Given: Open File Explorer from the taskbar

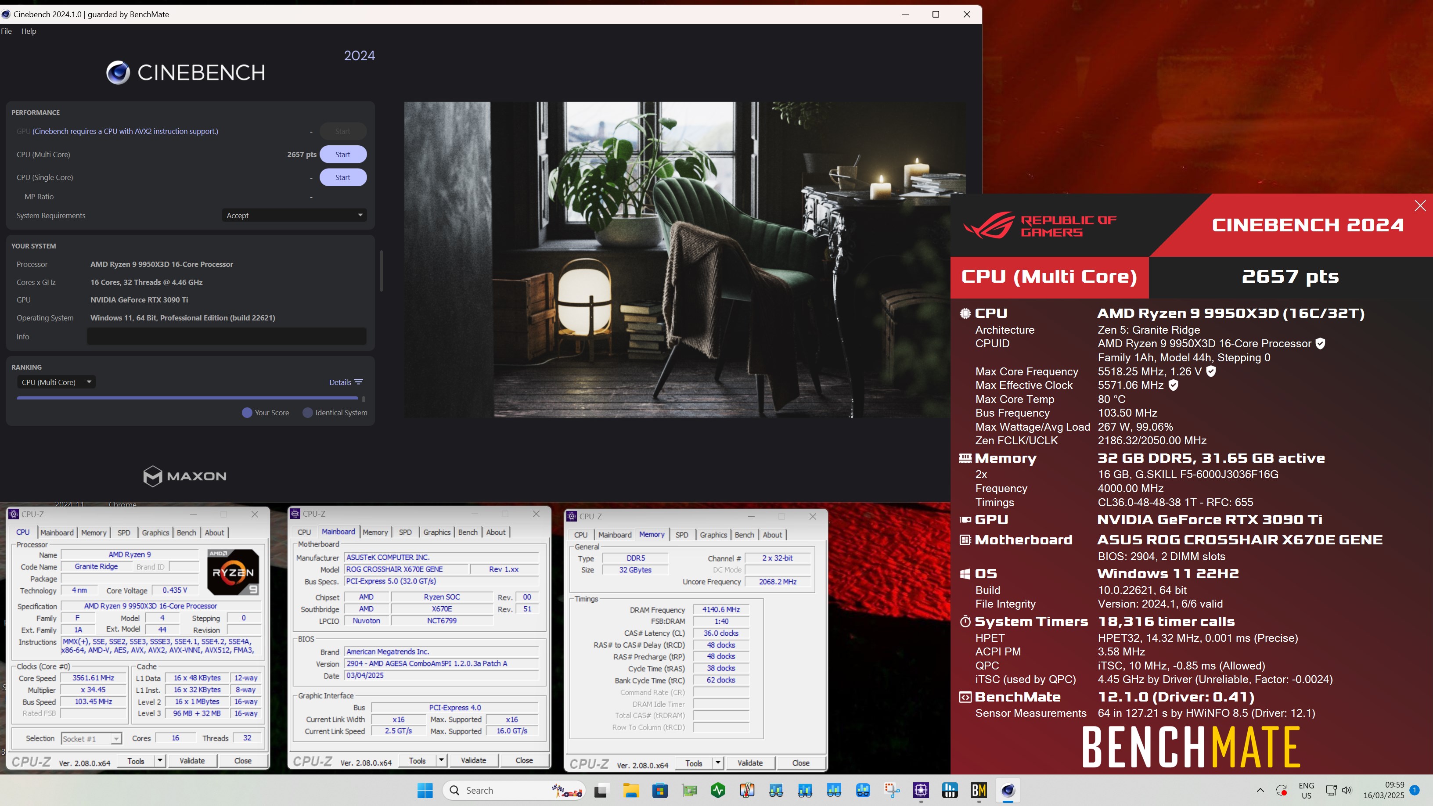Looking at the screenshot, I should coord(631,791).
